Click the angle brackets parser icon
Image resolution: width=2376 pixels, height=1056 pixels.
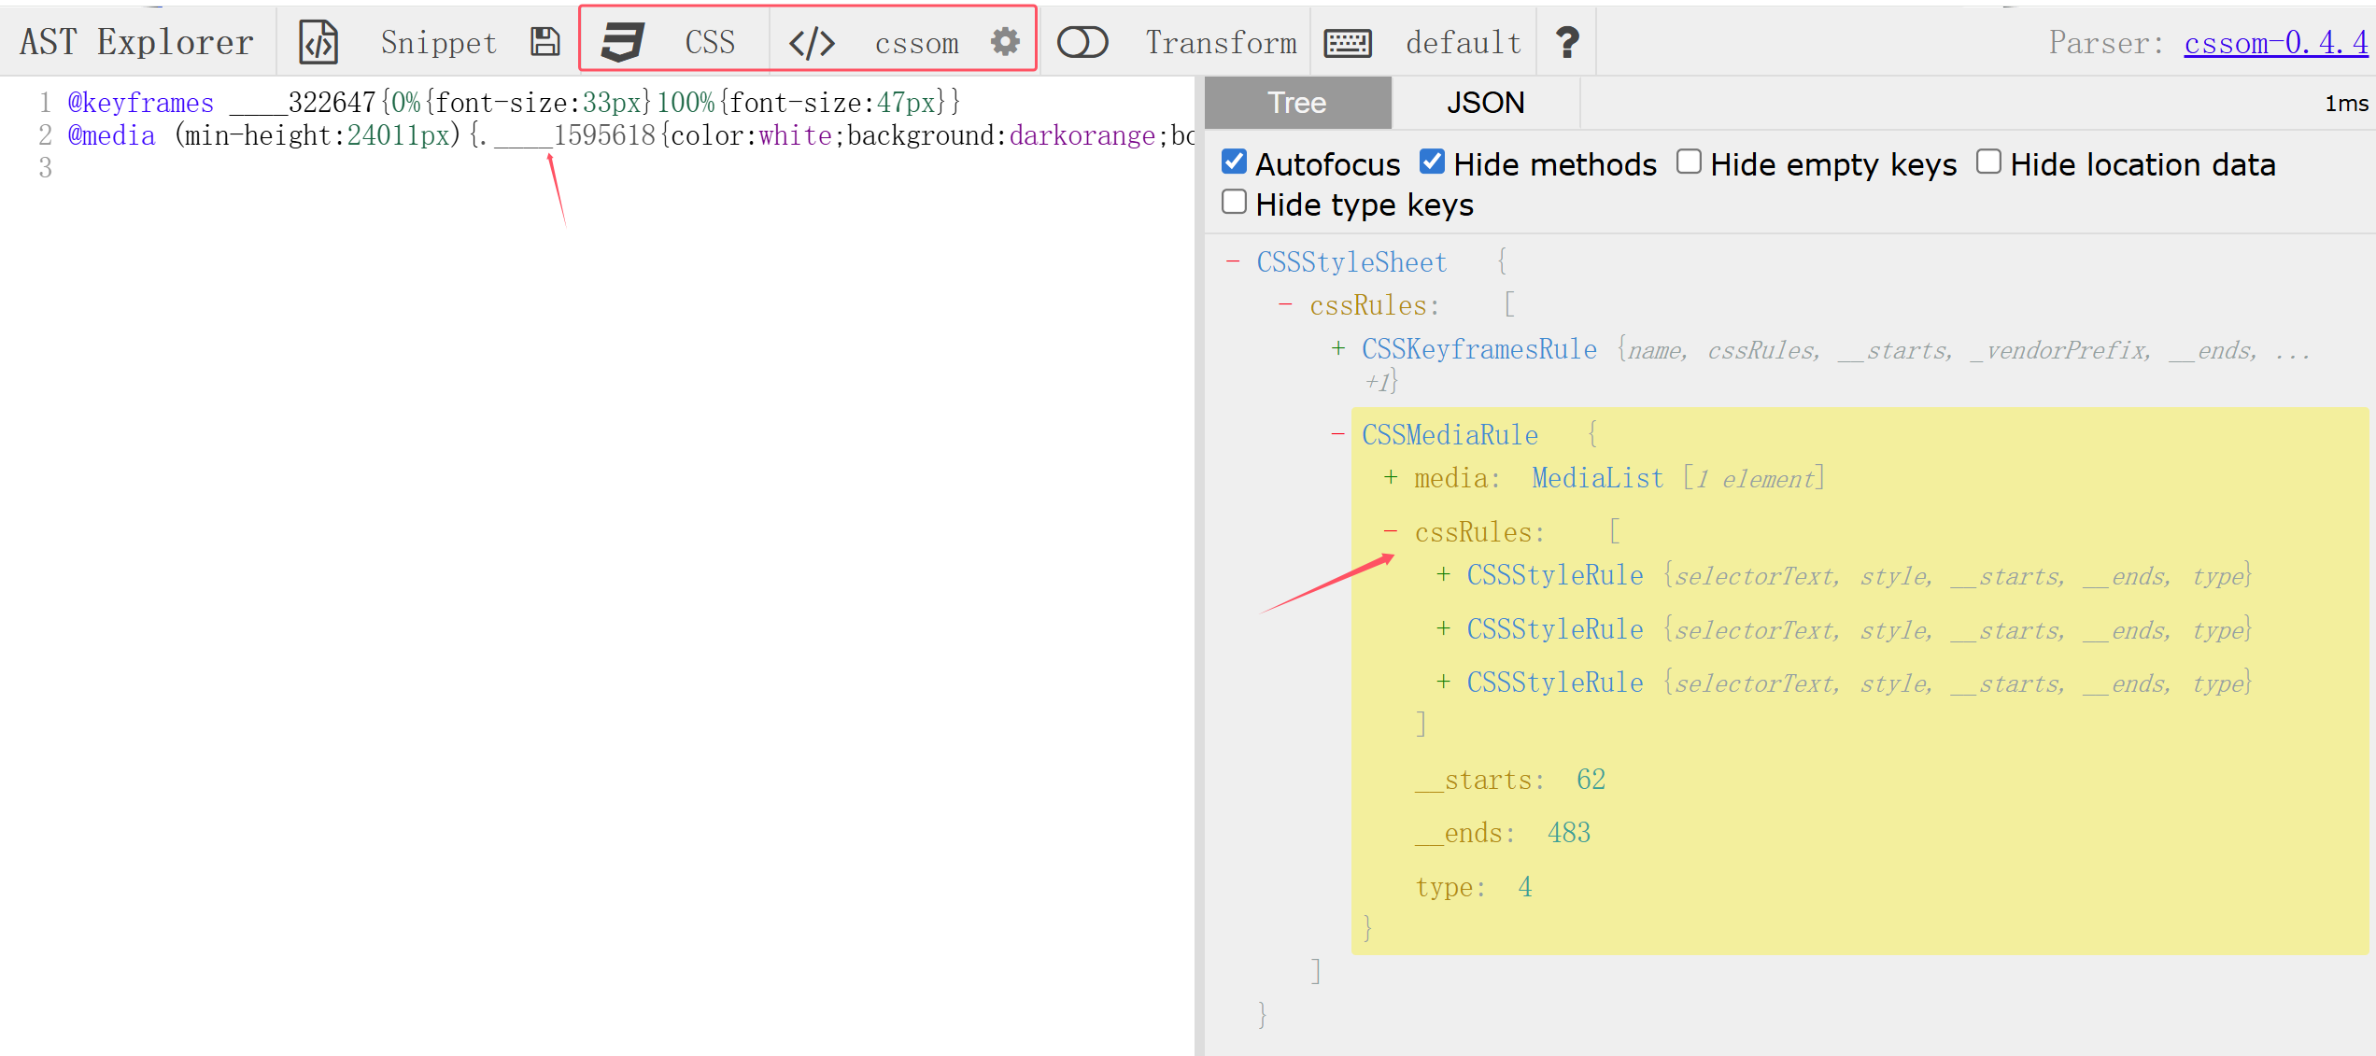pos(812,43)
